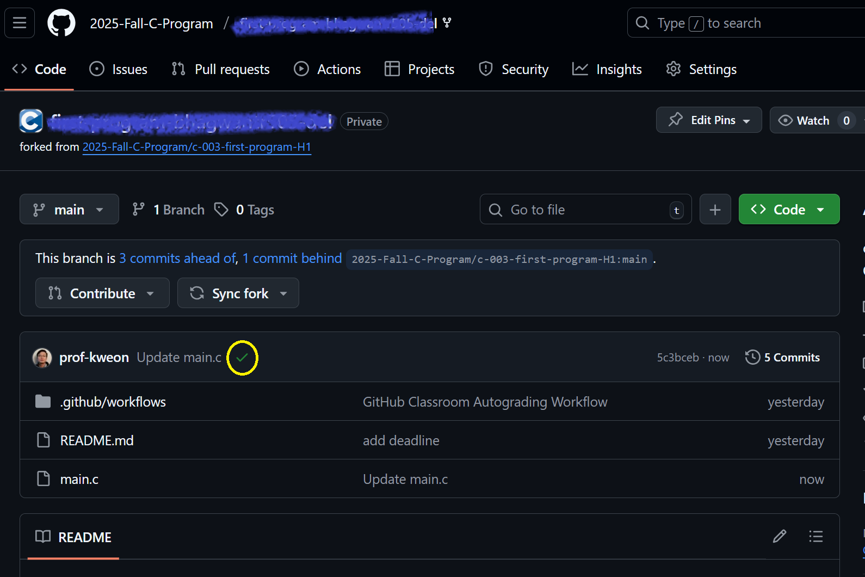This screenshot has width=865, height=577.
Task: Expand the Contribute dropdown
Action: coord(102,293)
